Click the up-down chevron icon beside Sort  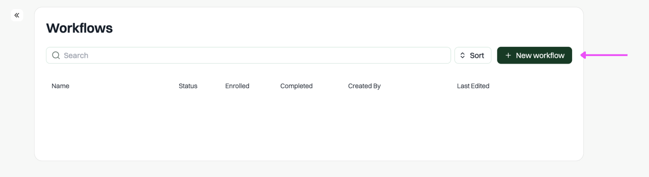[462, 55]
